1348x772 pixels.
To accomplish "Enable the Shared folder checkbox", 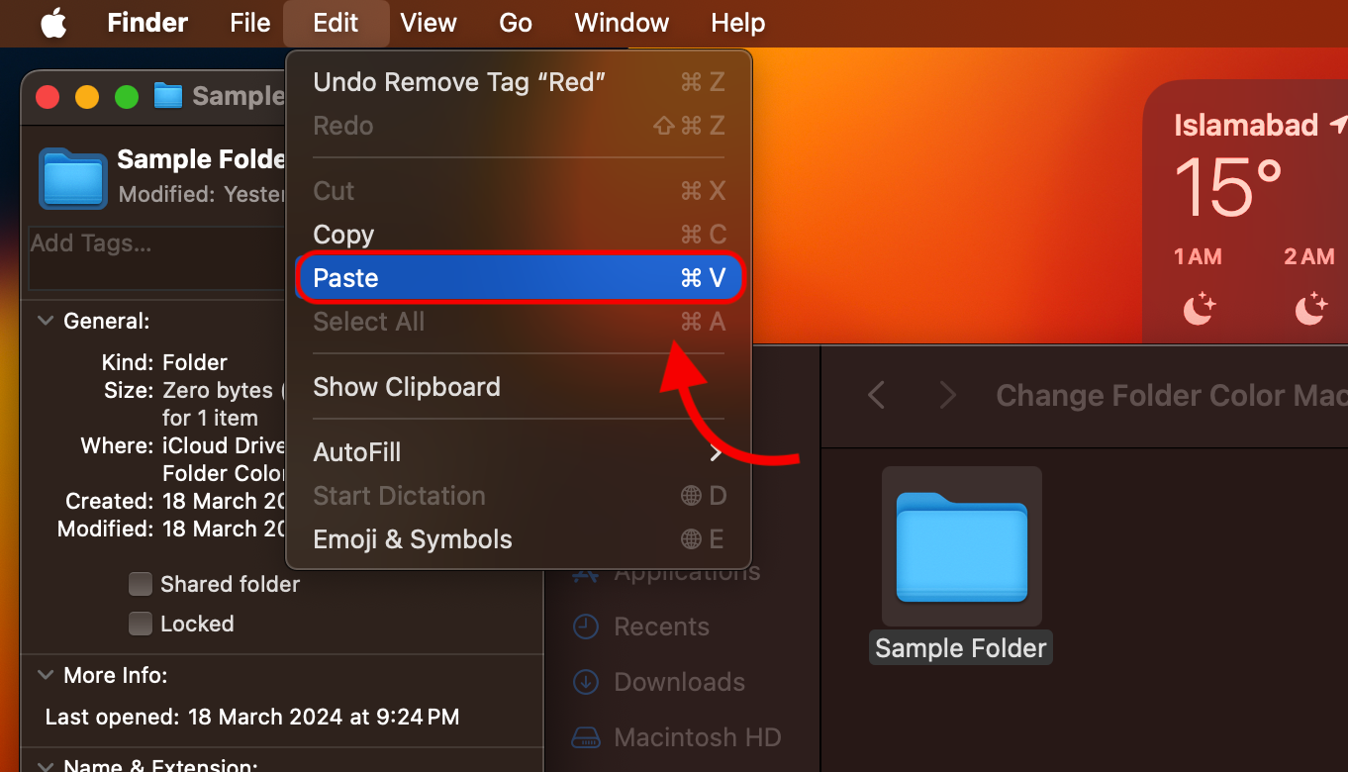I will click(141, 584).
